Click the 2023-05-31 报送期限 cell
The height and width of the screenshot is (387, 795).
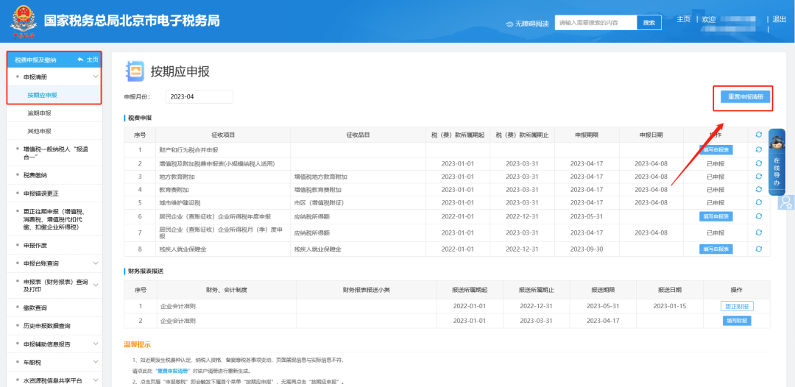pos(603,306)
